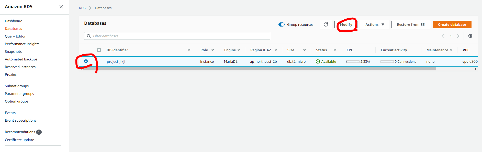Click the Maintenance none cell
The image size is (482, 152).
(x=430, y=61)
